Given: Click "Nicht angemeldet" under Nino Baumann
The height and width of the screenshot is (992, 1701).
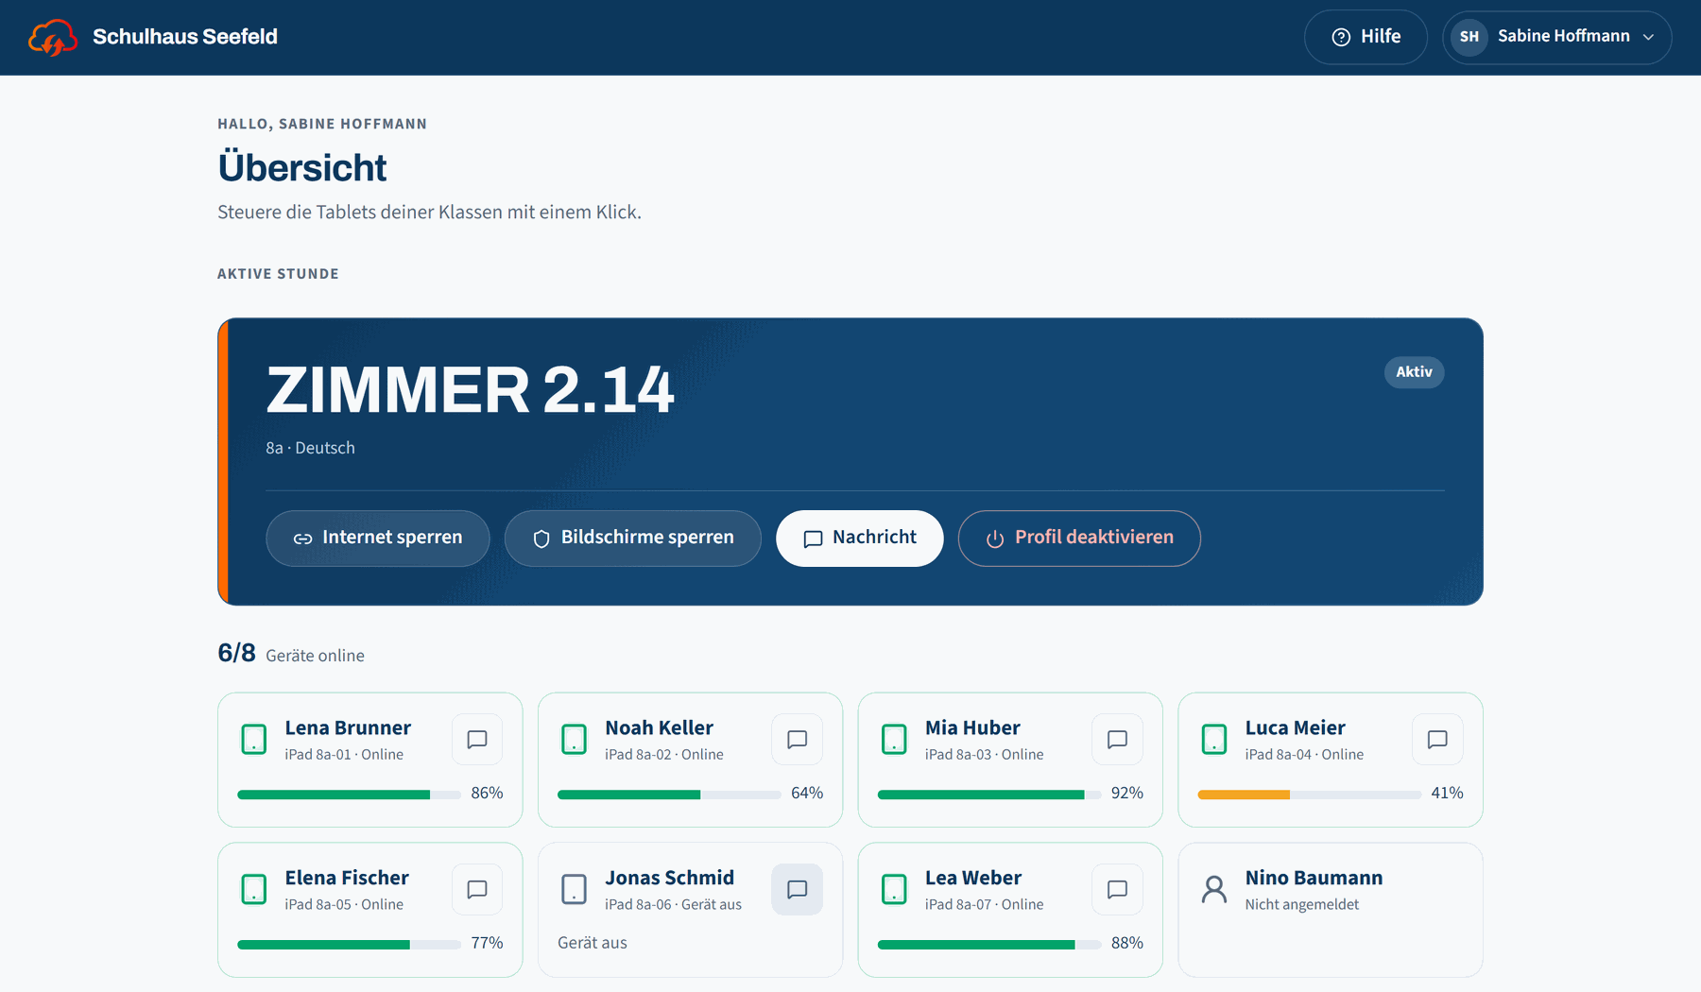Looking at the screenshot, I should click(x=1302, y=905).
